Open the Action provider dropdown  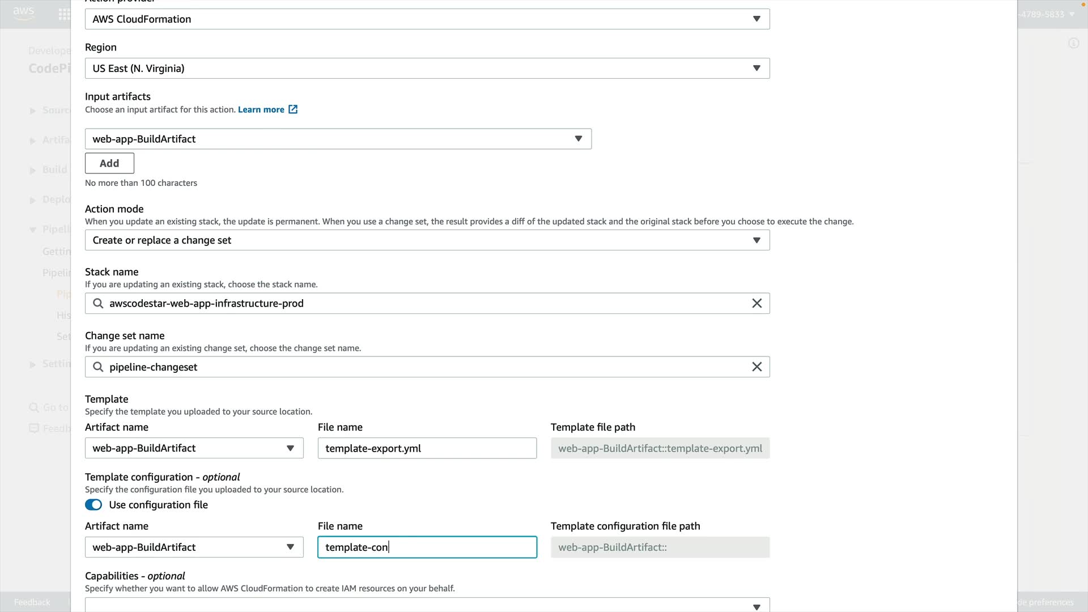point(427,19)
